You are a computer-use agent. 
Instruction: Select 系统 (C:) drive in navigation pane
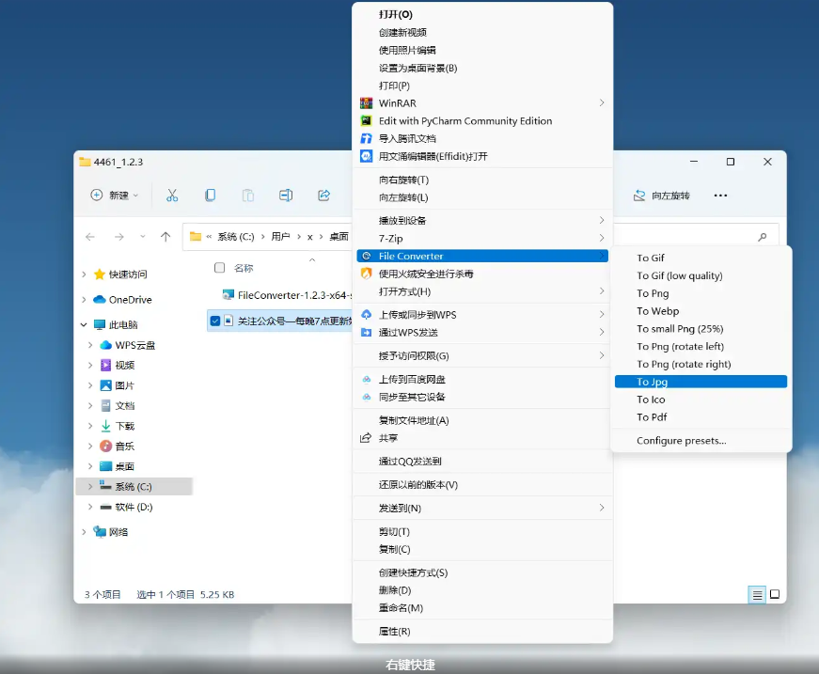click(134, 487)
